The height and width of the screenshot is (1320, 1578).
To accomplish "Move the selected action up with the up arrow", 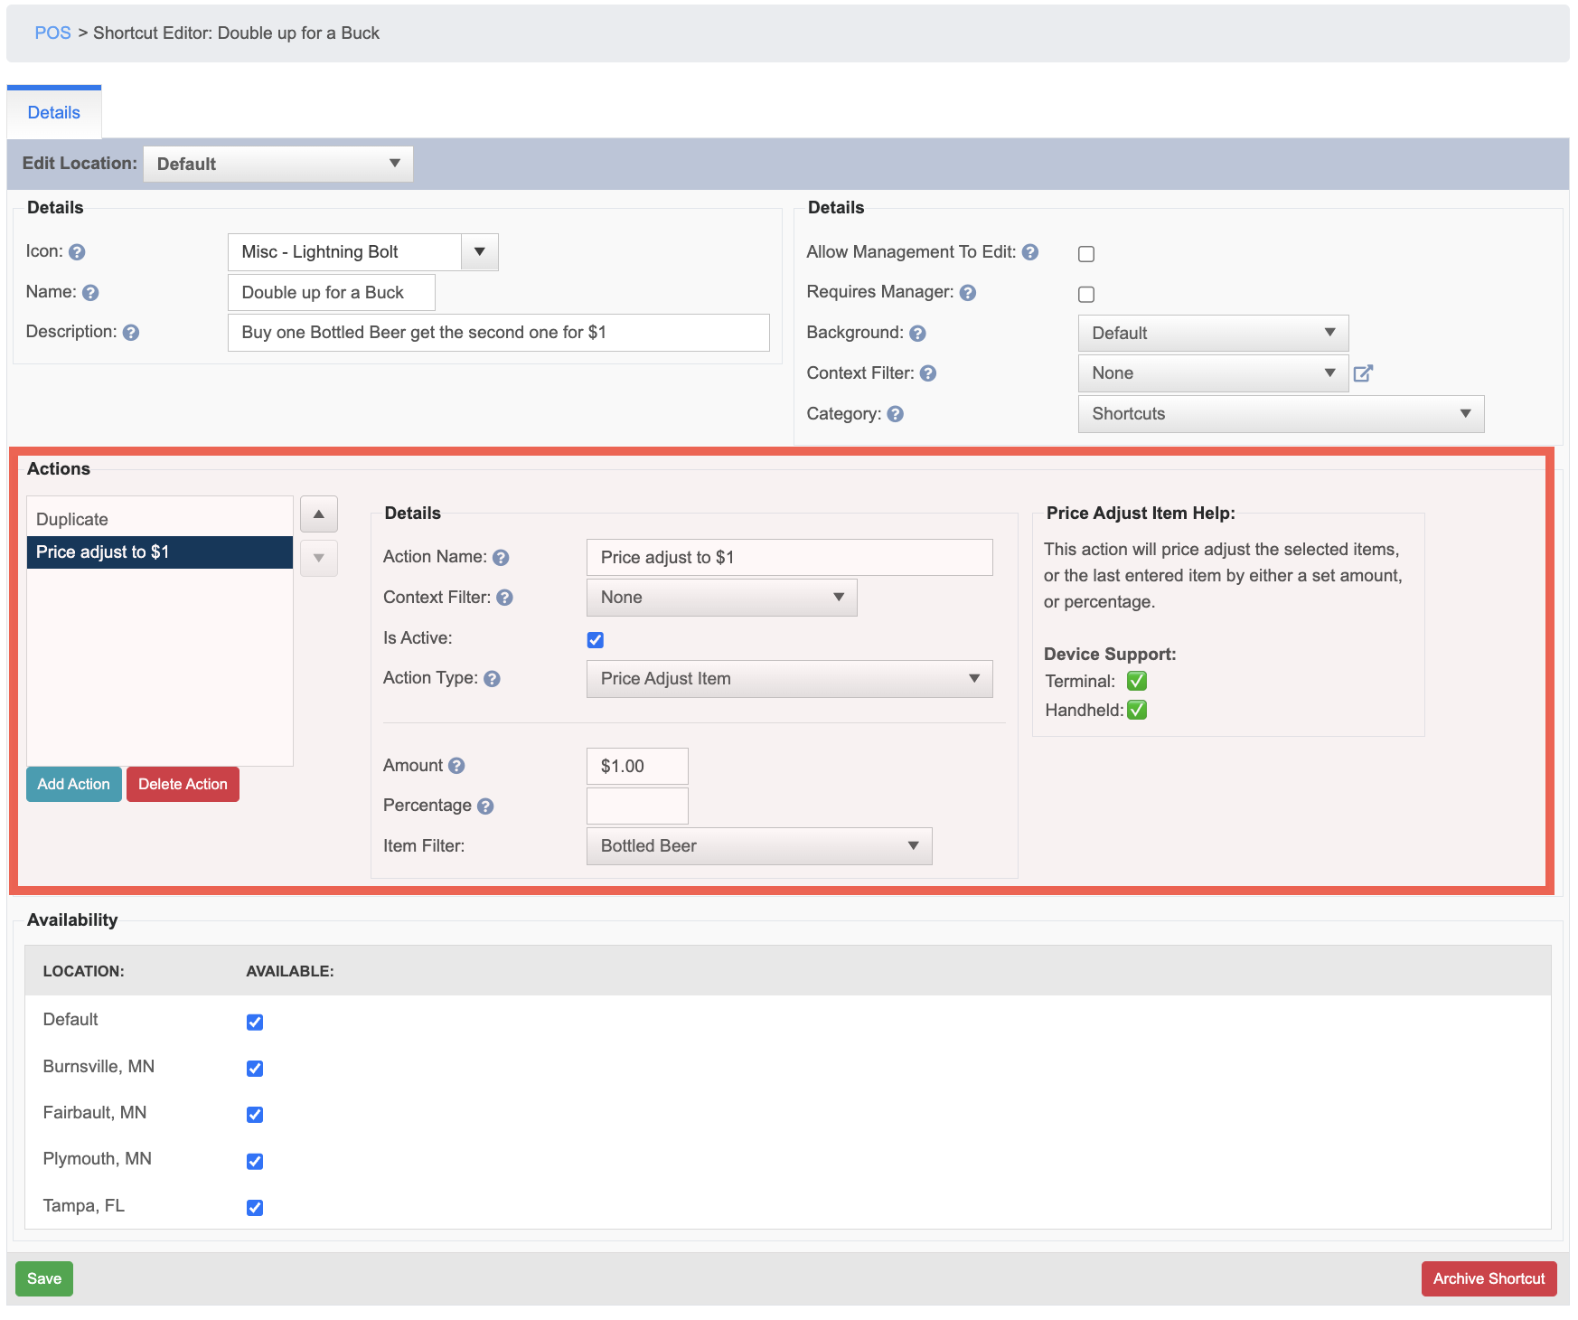I will [x=319, y=514].
